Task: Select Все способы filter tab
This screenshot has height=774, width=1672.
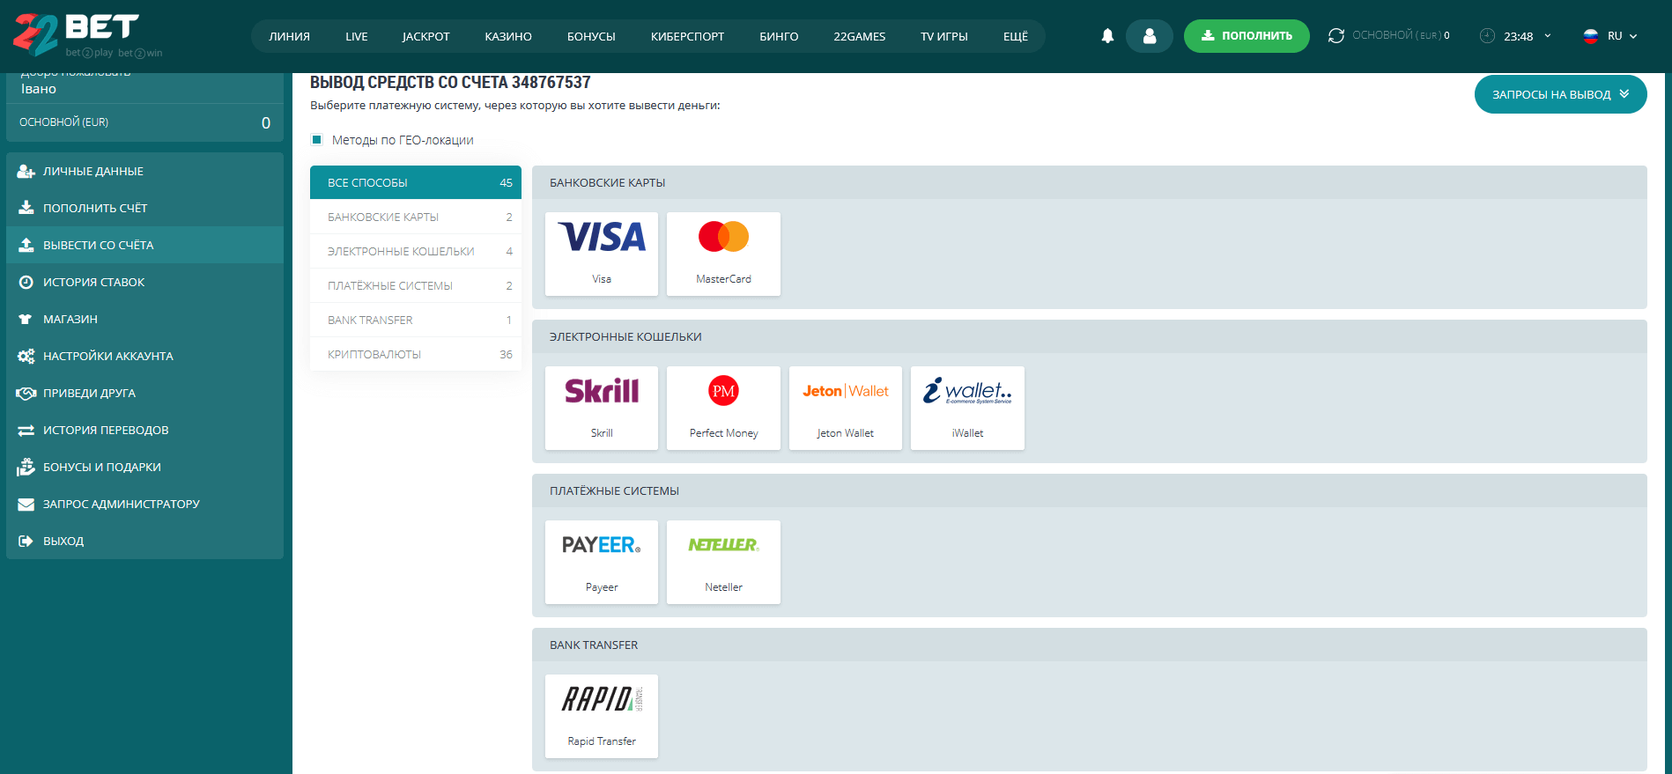Action: pos(416,182)
